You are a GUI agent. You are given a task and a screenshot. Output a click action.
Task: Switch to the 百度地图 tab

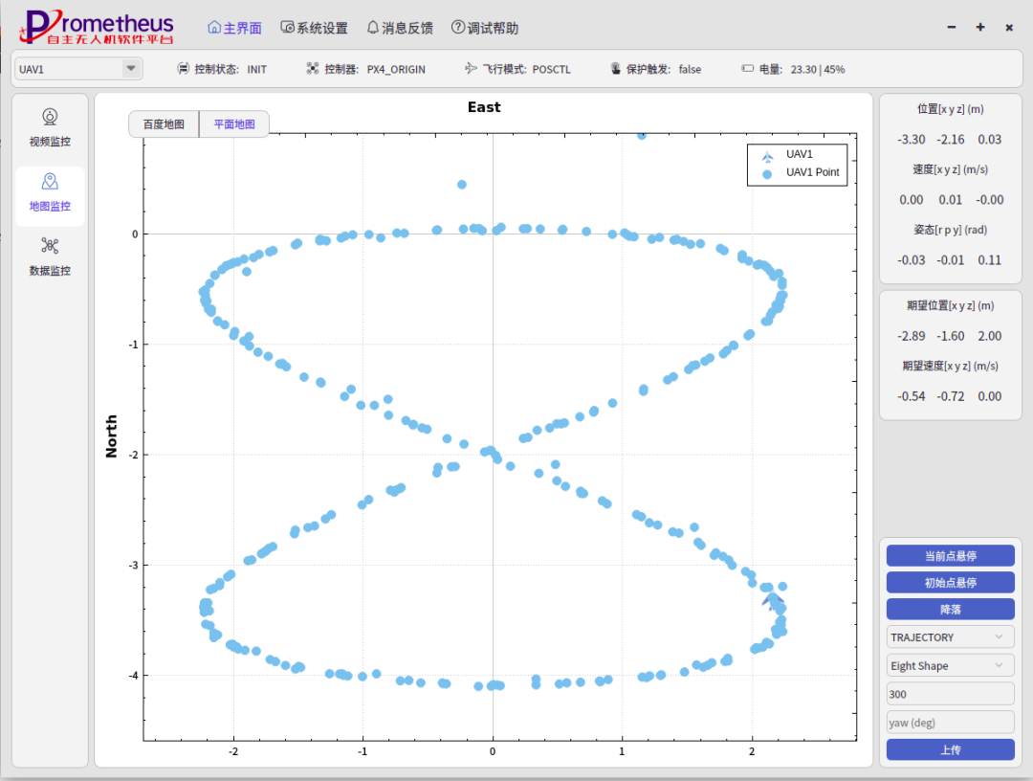click(164, 124)
